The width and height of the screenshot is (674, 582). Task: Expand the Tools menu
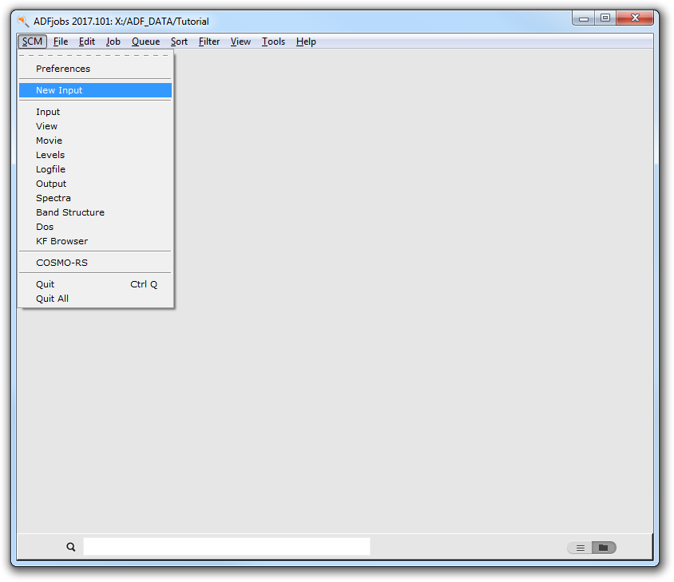[x=273, y=42]
